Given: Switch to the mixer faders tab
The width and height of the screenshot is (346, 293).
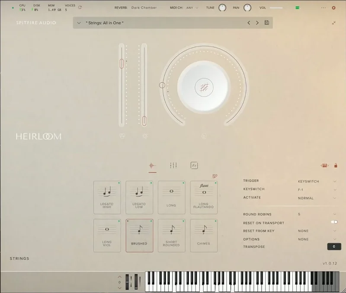Looking at the screenshot, I should [173, 166].
